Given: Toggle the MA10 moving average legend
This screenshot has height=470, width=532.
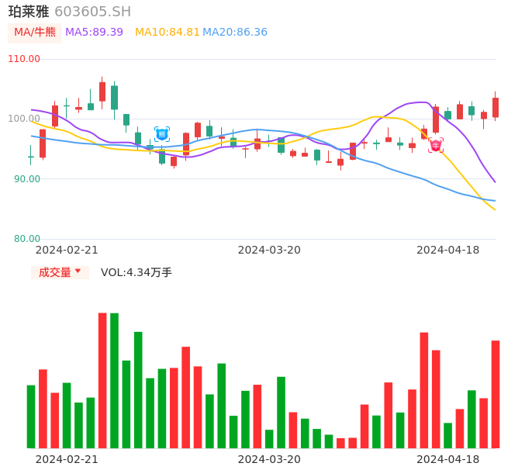Looking at the screenshot, I should tap(167, 33).
